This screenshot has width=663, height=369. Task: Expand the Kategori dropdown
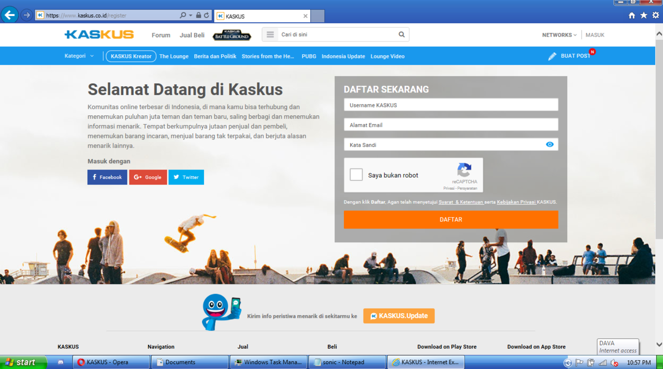(x=79, y=56)
